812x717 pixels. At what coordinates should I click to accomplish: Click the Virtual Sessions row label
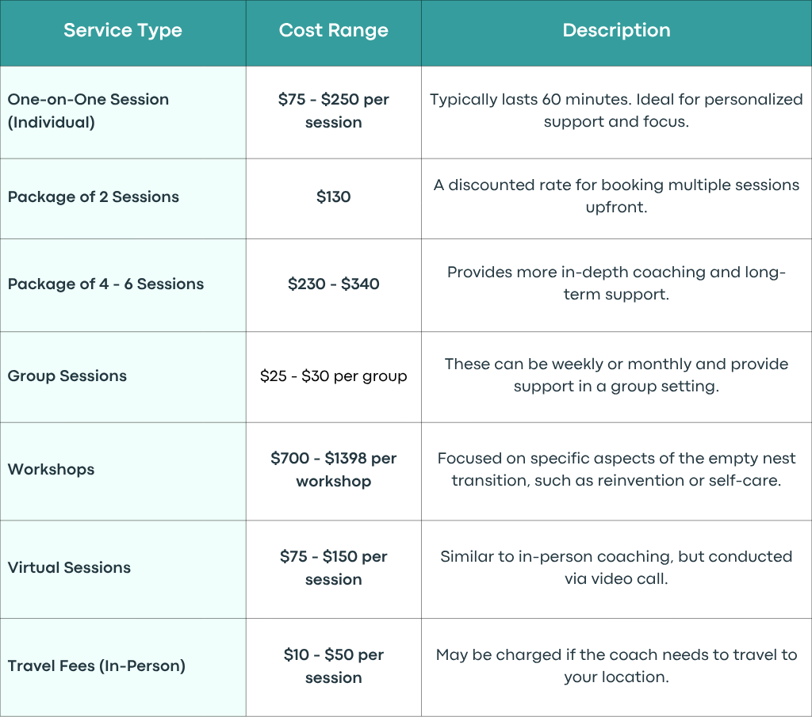coord(70,567)
